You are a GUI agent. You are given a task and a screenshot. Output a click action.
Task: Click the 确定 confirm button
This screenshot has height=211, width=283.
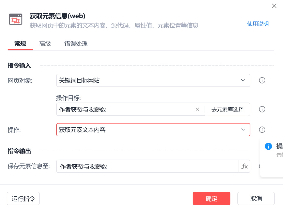211,198
